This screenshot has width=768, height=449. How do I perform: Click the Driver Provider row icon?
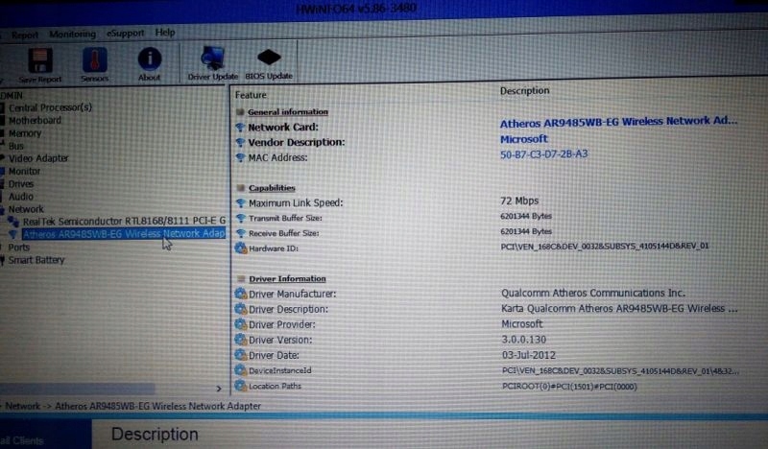[241, 324]
